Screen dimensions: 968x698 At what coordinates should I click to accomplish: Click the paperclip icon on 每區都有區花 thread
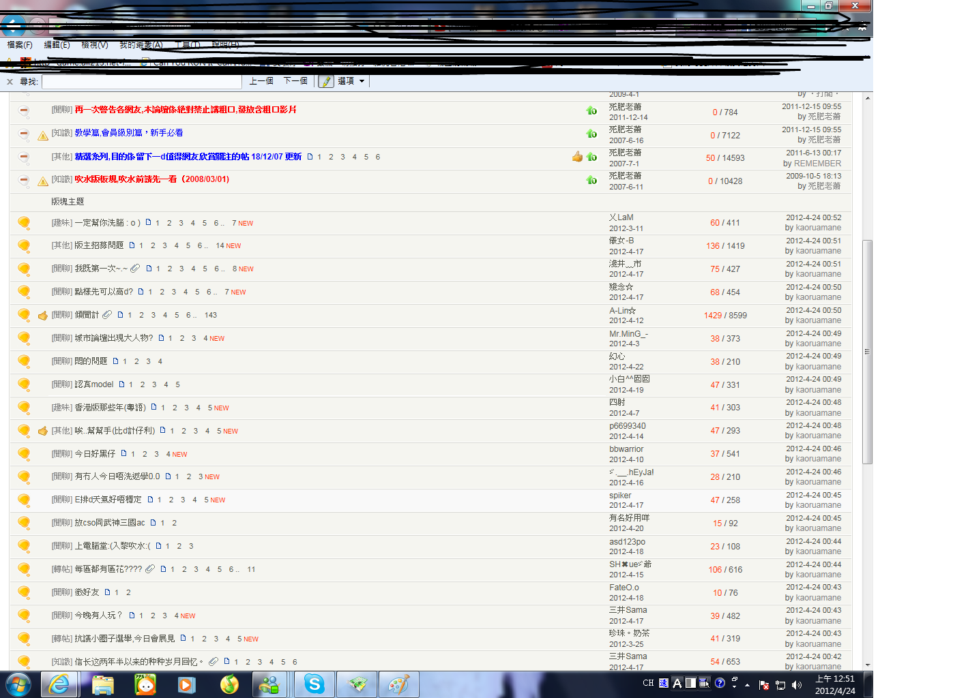tap(150, 569)
